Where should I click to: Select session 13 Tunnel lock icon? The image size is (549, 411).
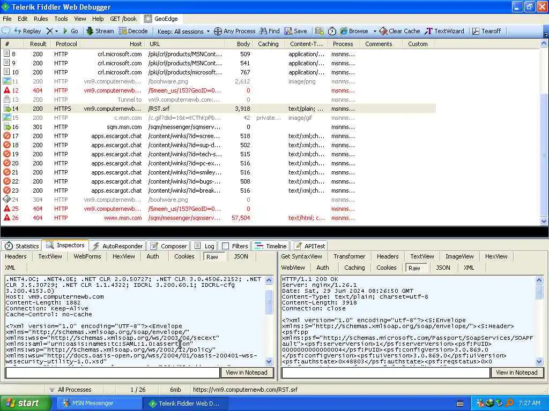pos(6,100)
